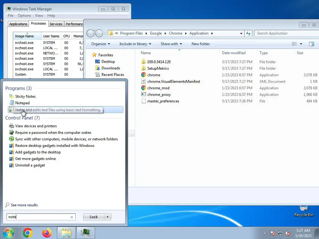Open Task Manager View menu
Image resolution: width=319 pixels, height=239 pixels.
click(x=39, y=16)
